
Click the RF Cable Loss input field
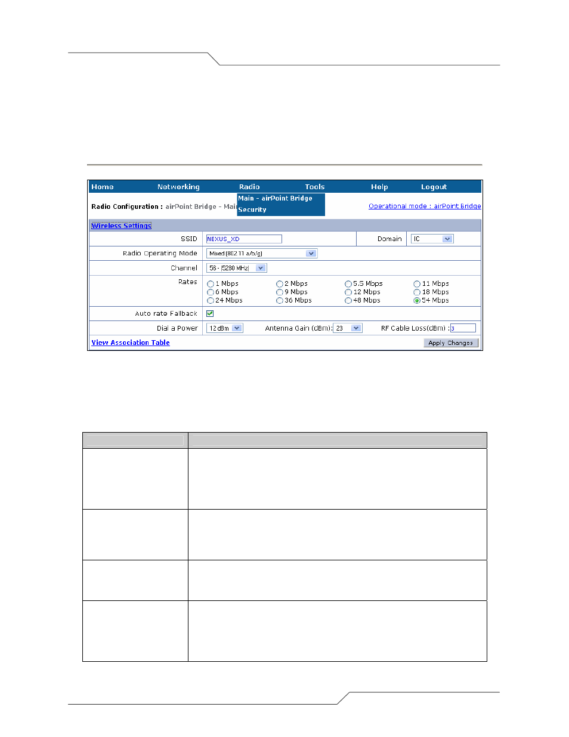click(x=463, y=328)
